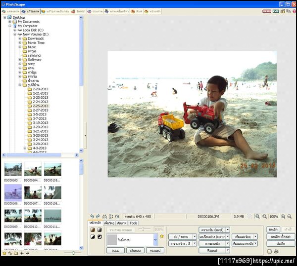This screenshot has height=266, width=297.
Task: Expand the My Documents tree node
Action: tap(10, 22)
